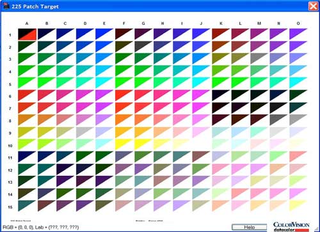Viewport: 320px width, 232px height.
Task: Select the red patch F6
Action: (124, 95)
